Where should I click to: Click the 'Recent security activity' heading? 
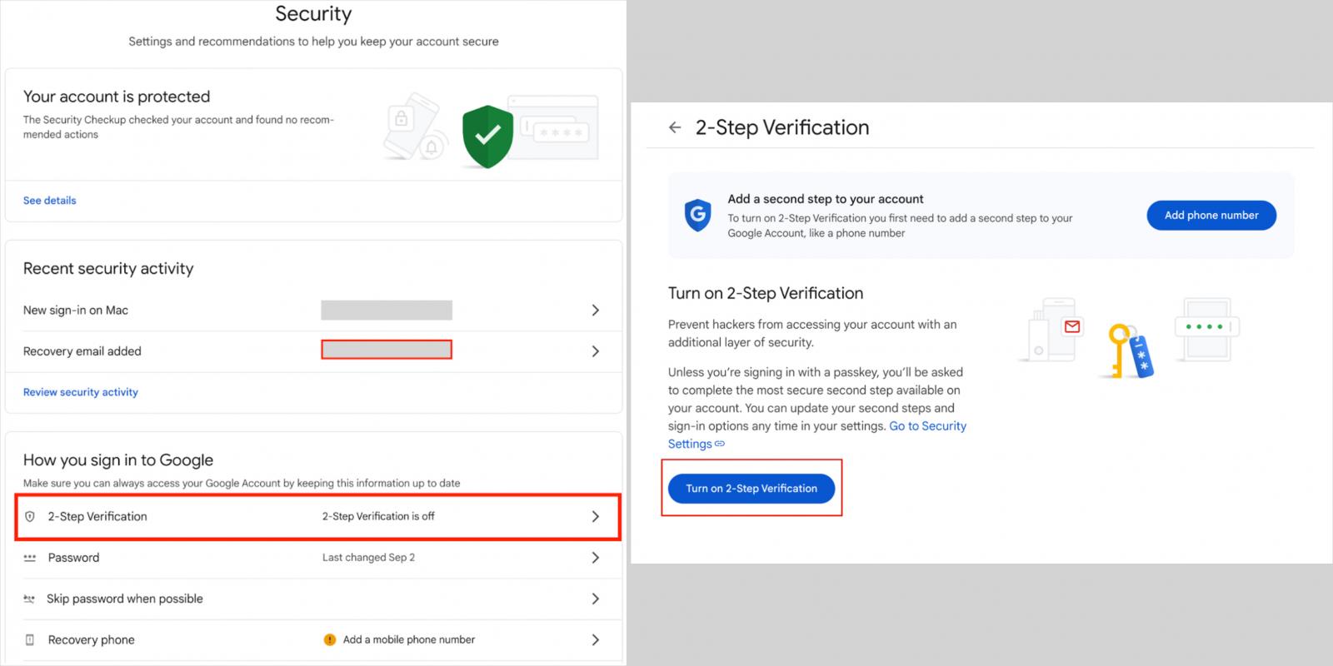point(108,268)
